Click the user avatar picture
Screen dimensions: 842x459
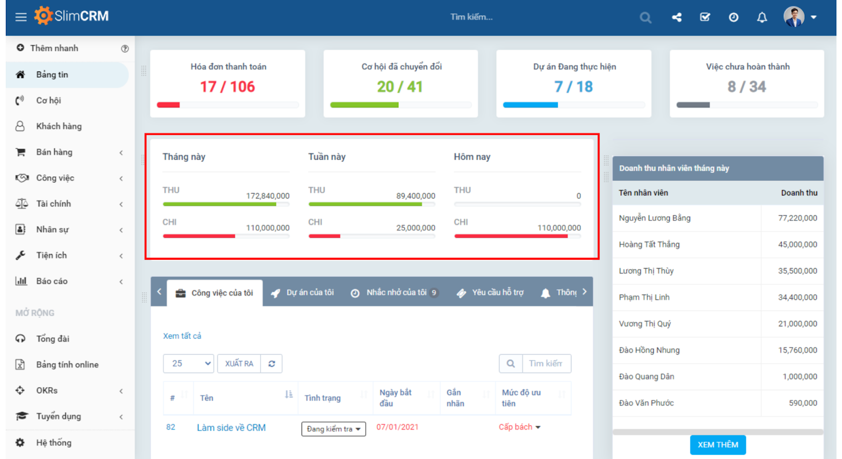pos(794,17)
